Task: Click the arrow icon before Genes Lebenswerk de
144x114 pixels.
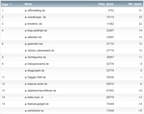Action: tap(26, 51)
